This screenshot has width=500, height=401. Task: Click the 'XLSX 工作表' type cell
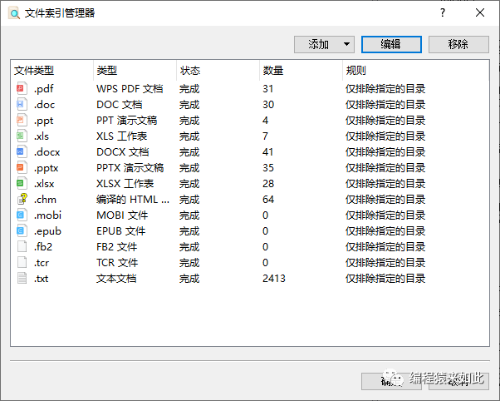[125, 183]
